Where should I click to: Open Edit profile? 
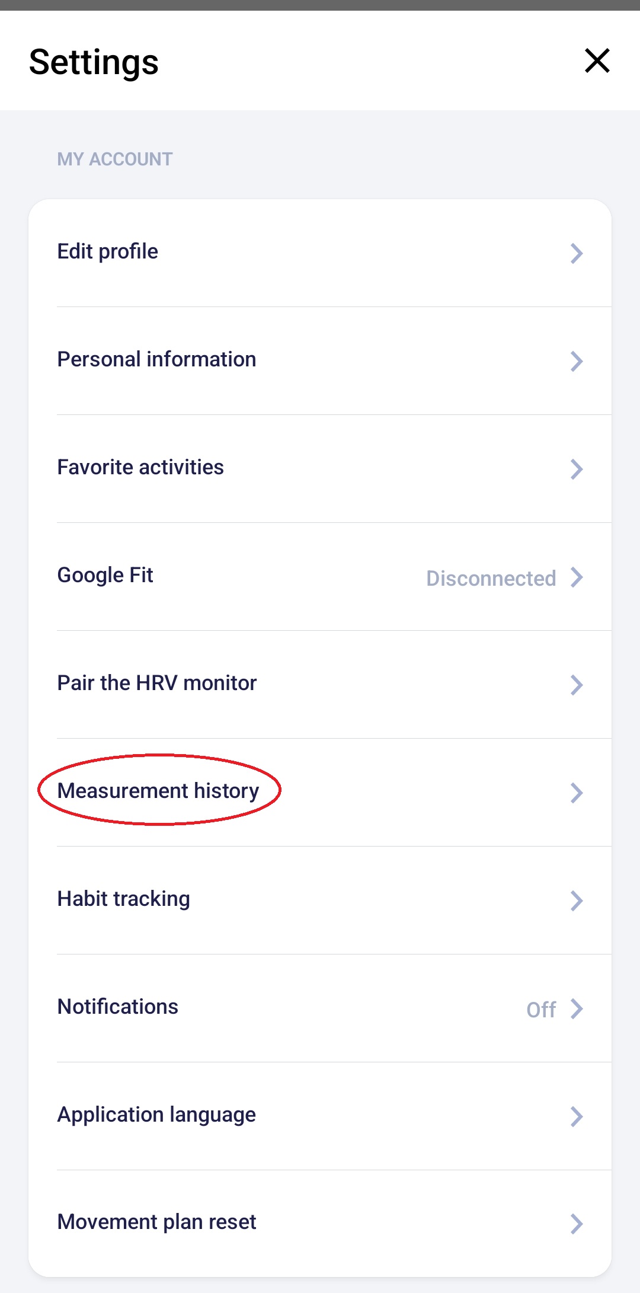pos(108,252)
